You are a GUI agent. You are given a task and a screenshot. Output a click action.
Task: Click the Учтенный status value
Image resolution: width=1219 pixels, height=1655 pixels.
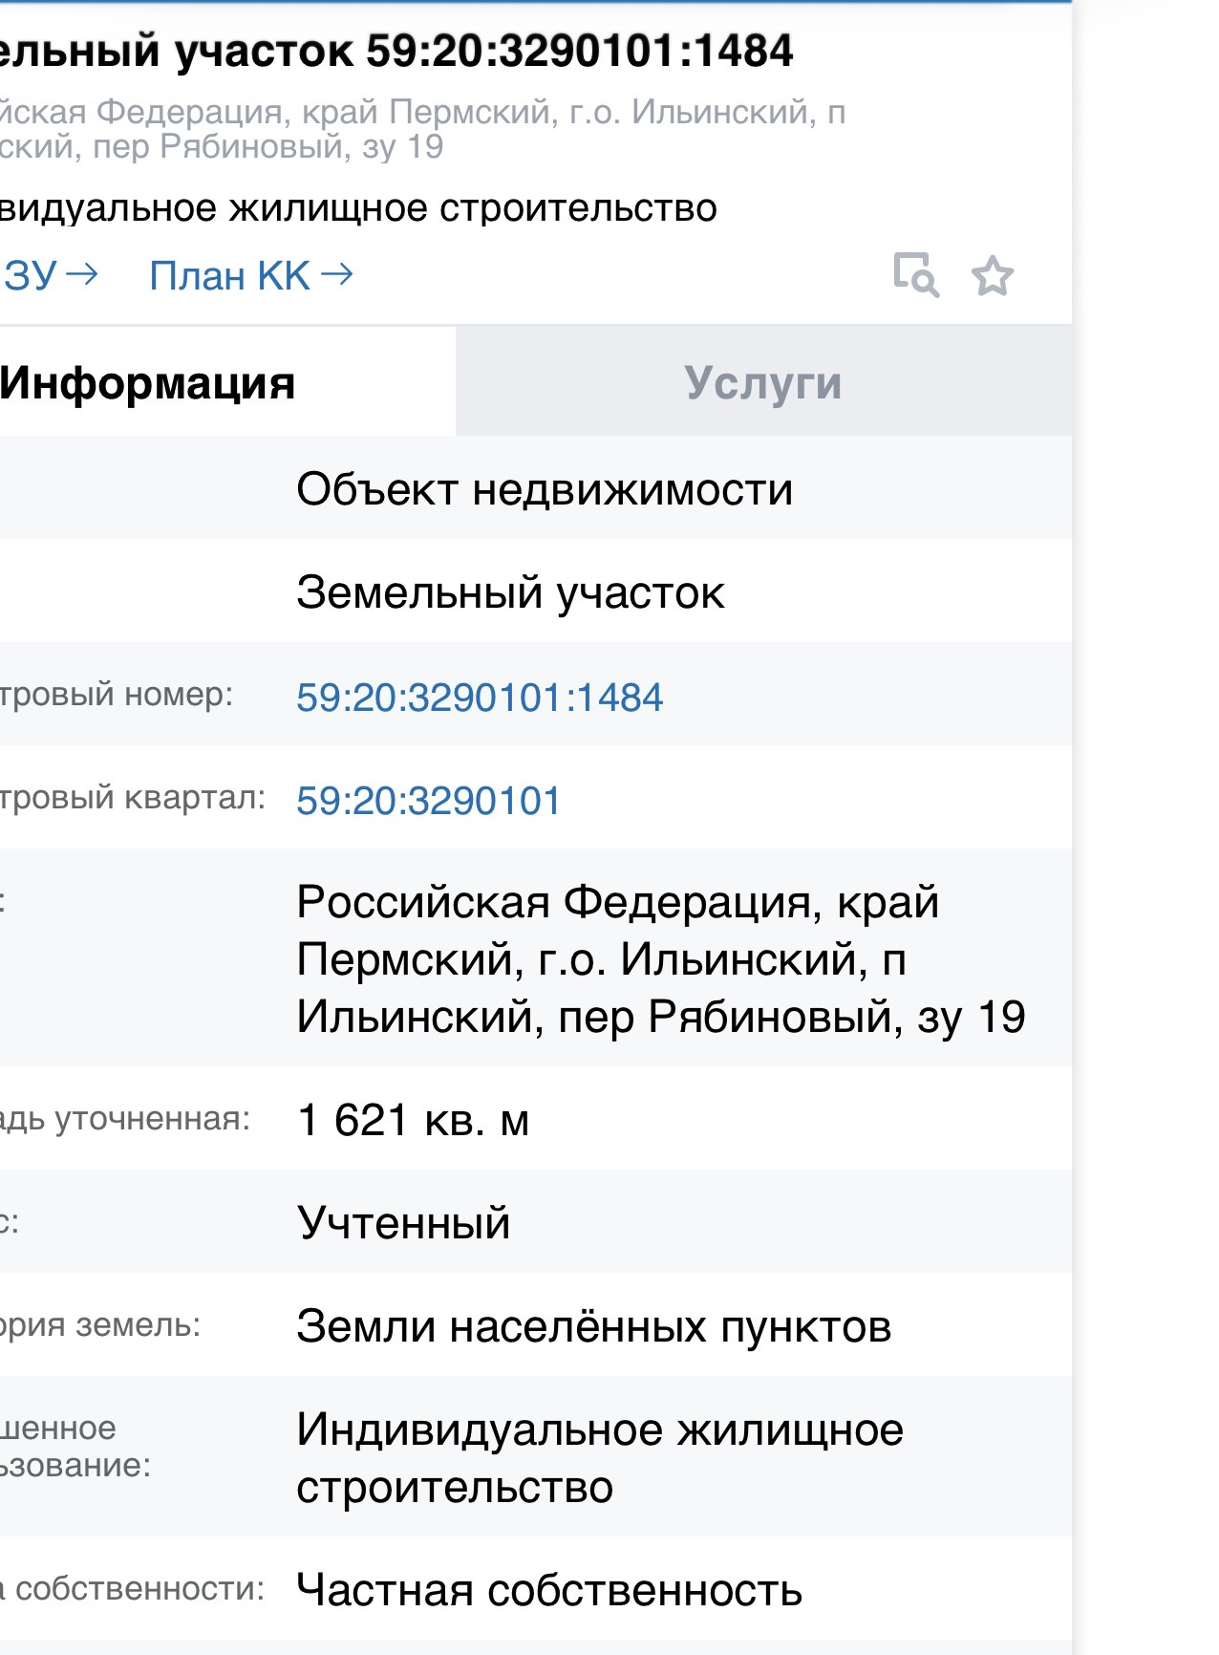click(x=403, y=1223)
